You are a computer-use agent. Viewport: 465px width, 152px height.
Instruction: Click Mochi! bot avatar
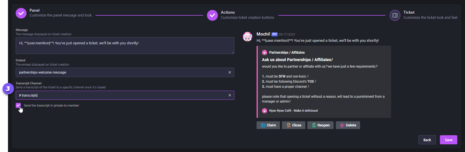[x=247, y=37]
